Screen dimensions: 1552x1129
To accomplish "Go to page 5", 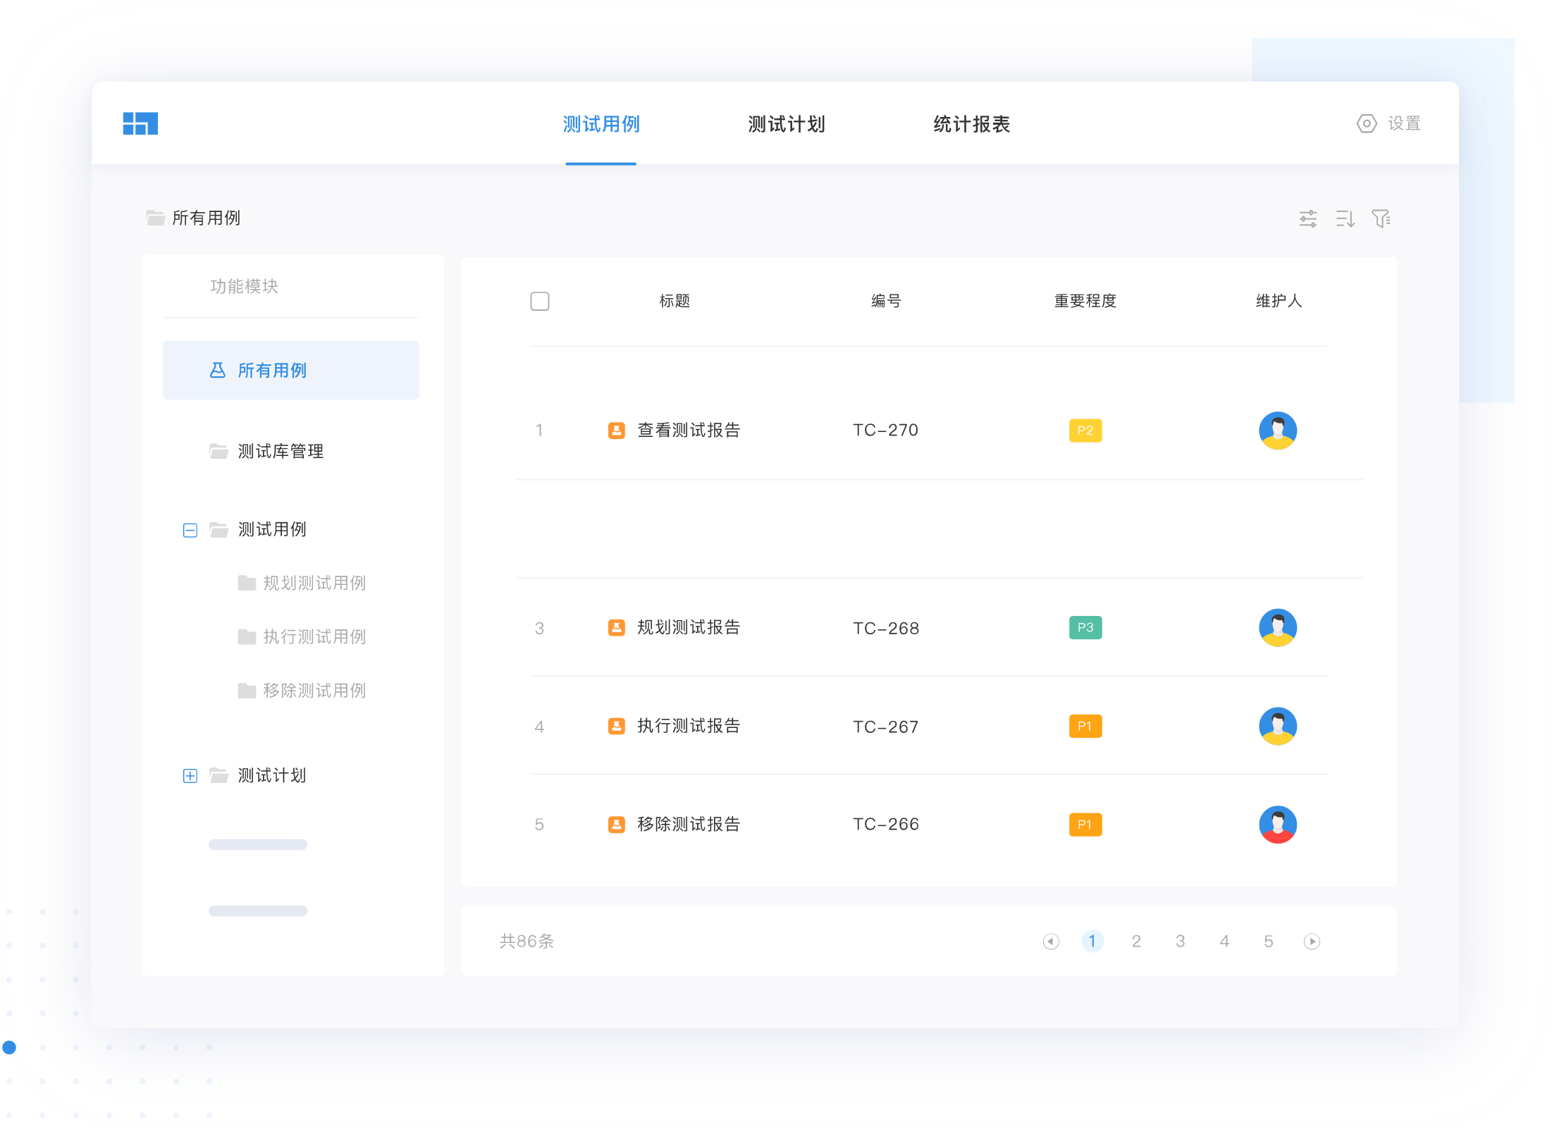I will [1269, 942].
